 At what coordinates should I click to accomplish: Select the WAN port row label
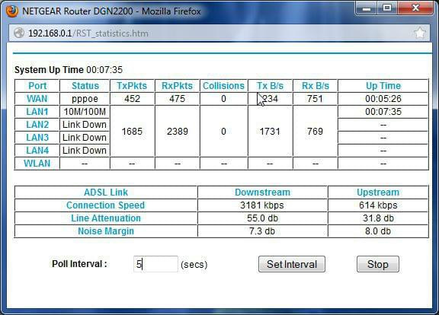[x=37, y=99]
